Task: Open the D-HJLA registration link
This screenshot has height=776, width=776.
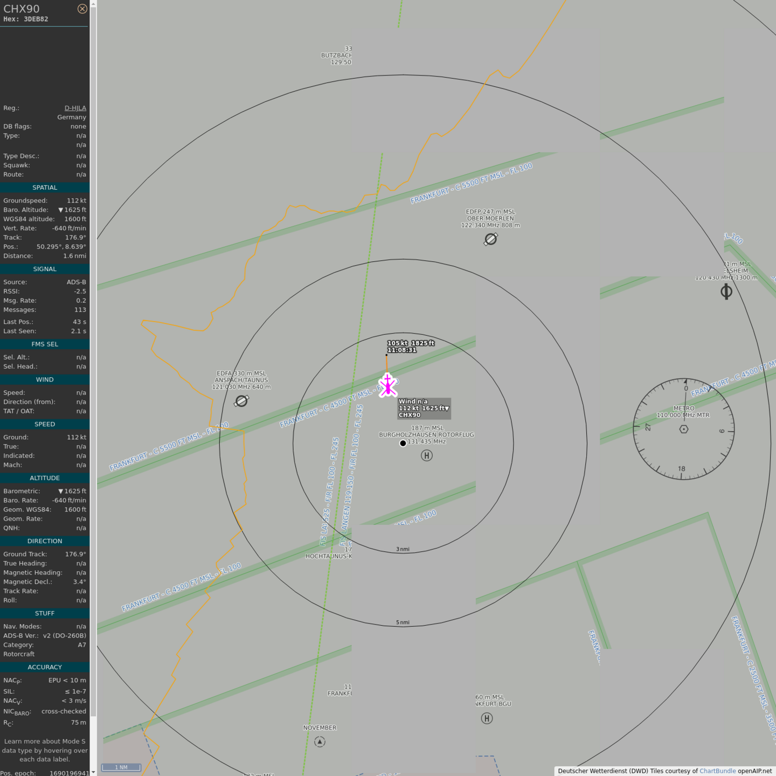Action: (75, 108)
